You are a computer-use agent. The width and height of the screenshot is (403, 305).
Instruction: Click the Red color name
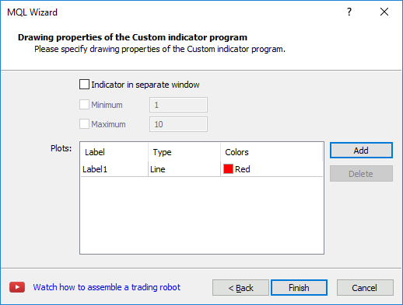pyautogui.click(x=243, y=169)
